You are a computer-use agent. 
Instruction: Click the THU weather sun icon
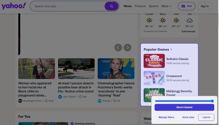point(176,20)
